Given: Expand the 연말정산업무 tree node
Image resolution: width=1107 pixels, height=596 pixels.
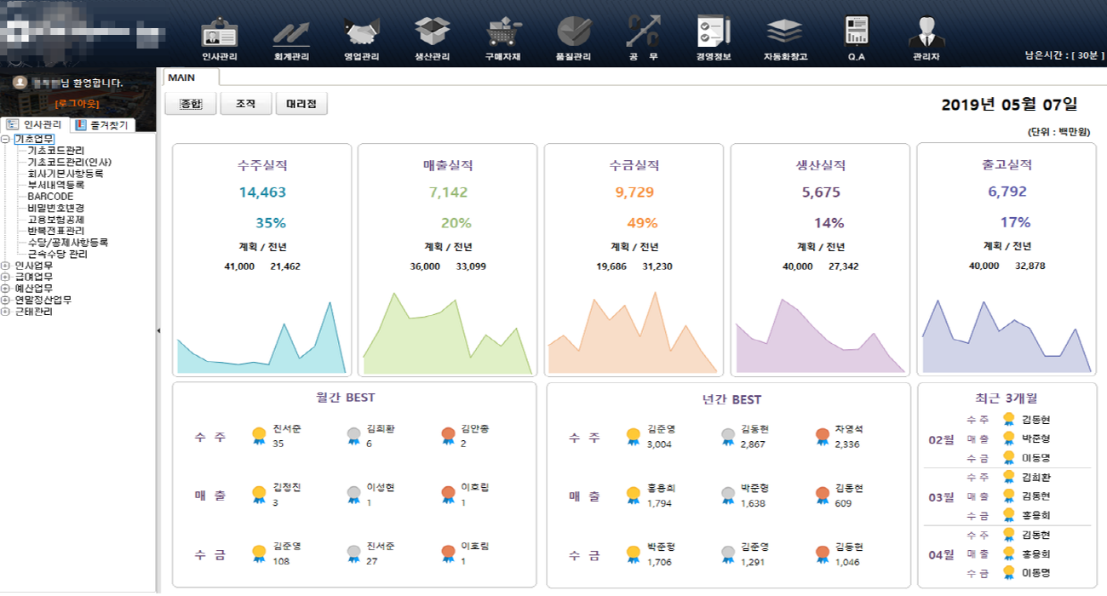Looking at the screenshot, I should [6, 301].
